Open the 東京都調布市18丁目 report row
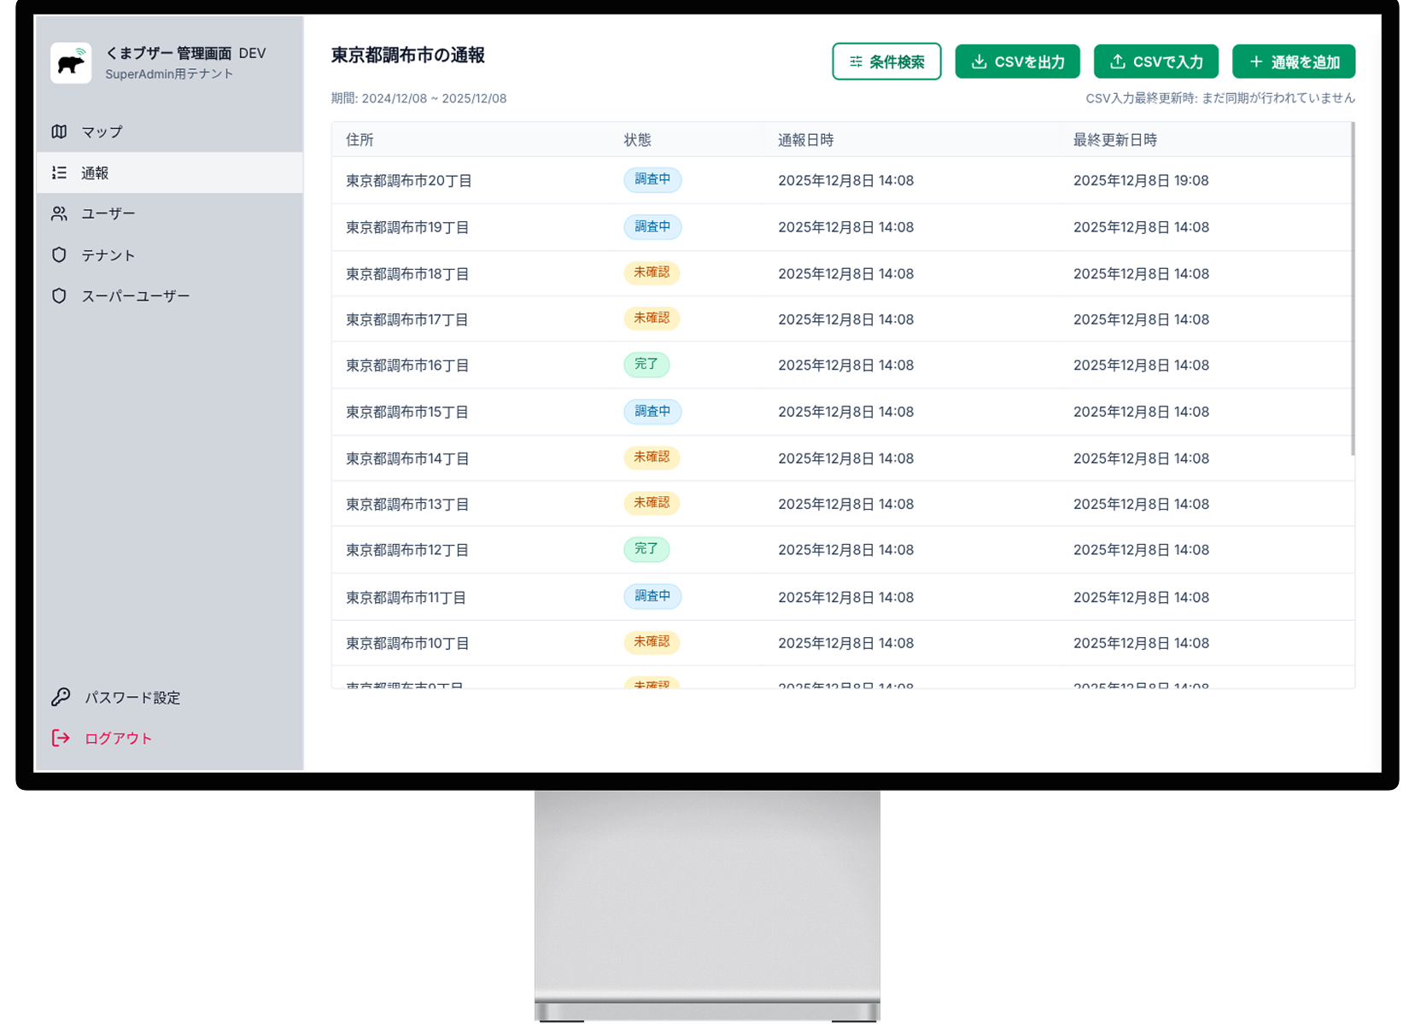 (407, 274)
